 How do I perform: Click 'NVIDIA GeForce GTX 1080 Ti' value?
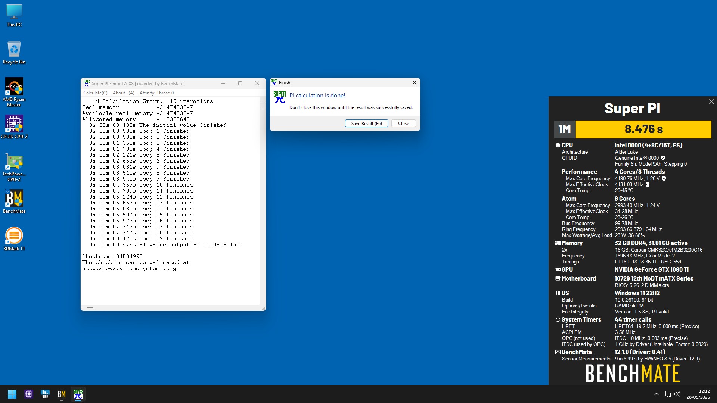pos(652,270)
